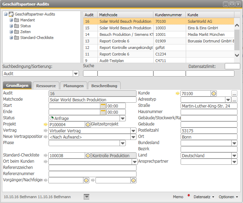Click the grey arrow next to Vorgänger/Nachfolger
The width and height of the screenshot is (243, 203).
point(45,180)
